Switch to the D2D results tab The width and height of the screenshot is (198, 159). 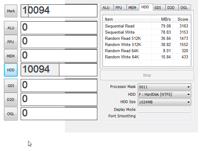click(x=172, y=8)
